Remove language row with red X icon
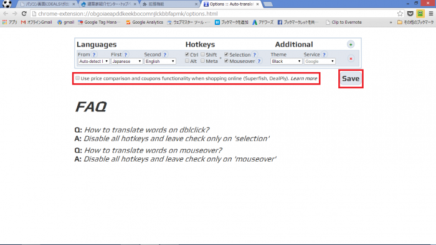This screenshot has width=436, height=245. (x=351, y=58)
